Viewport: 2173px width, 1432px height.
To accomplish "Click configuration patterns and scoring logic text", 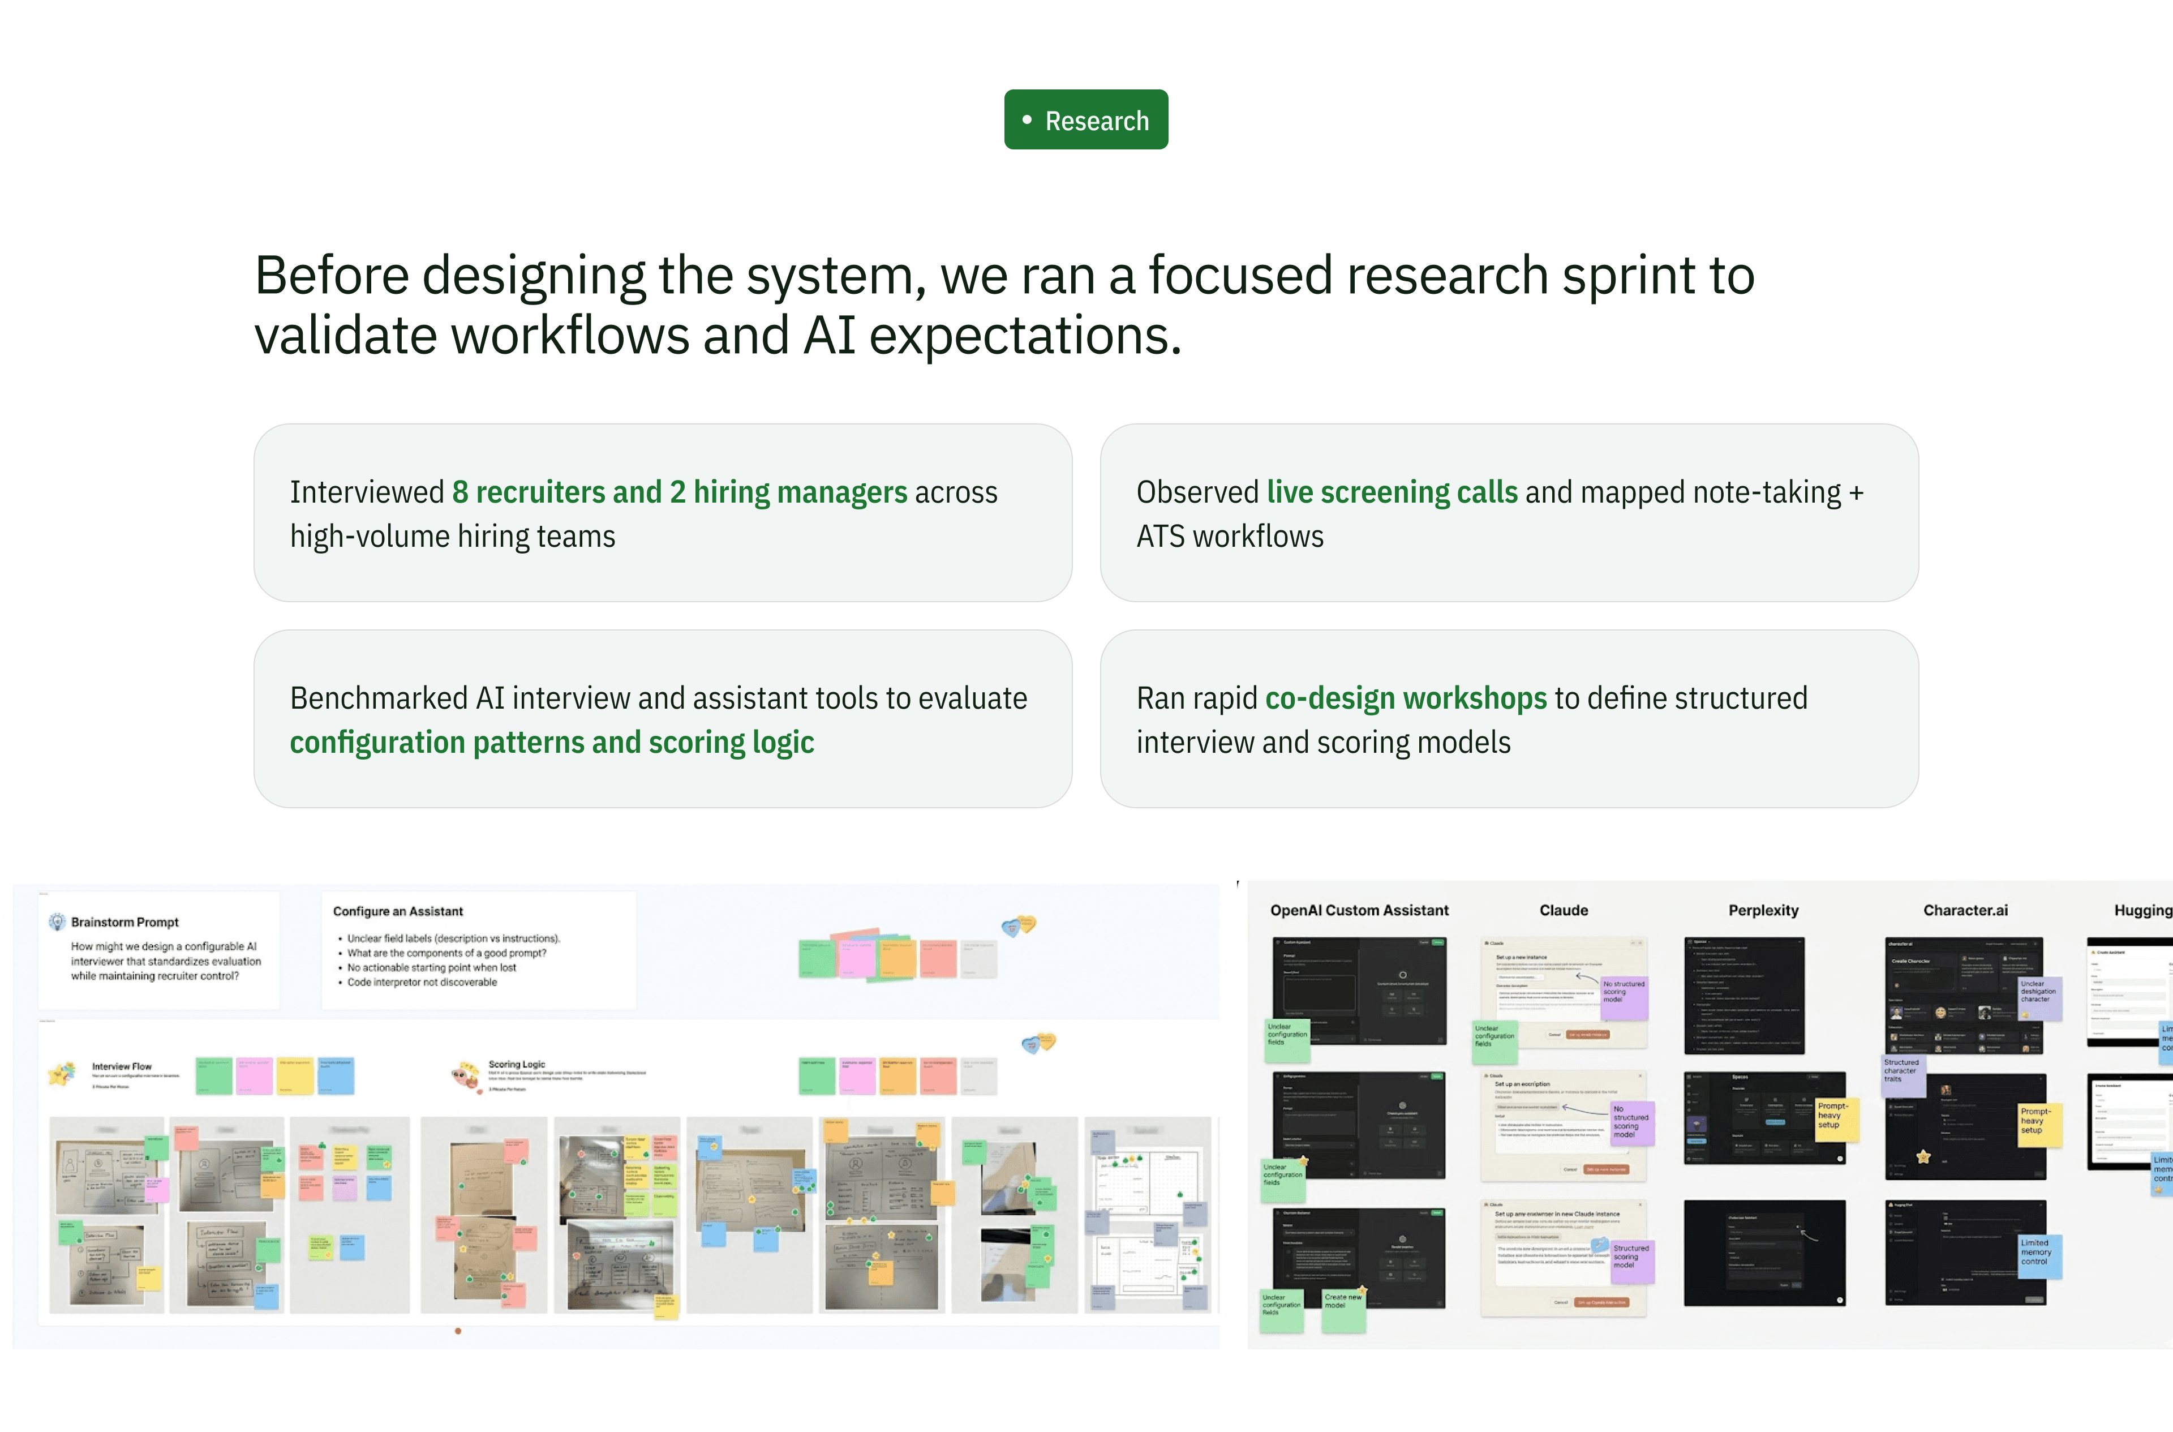I will [x=552, y=743].
